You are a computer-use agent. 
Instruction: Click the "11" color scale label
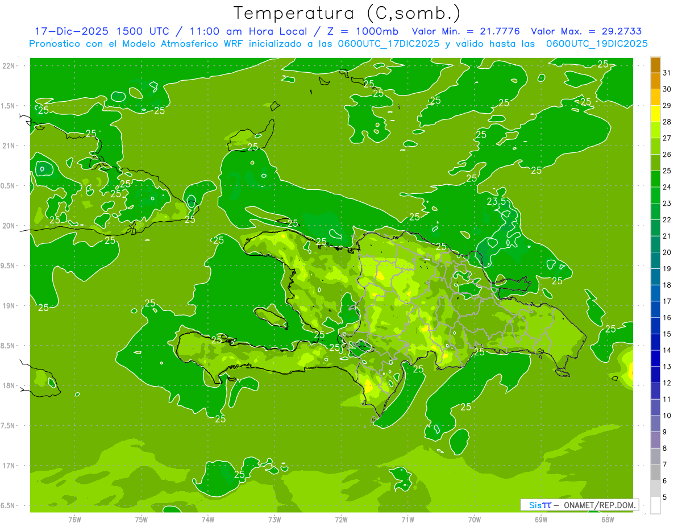pos(667,400)
